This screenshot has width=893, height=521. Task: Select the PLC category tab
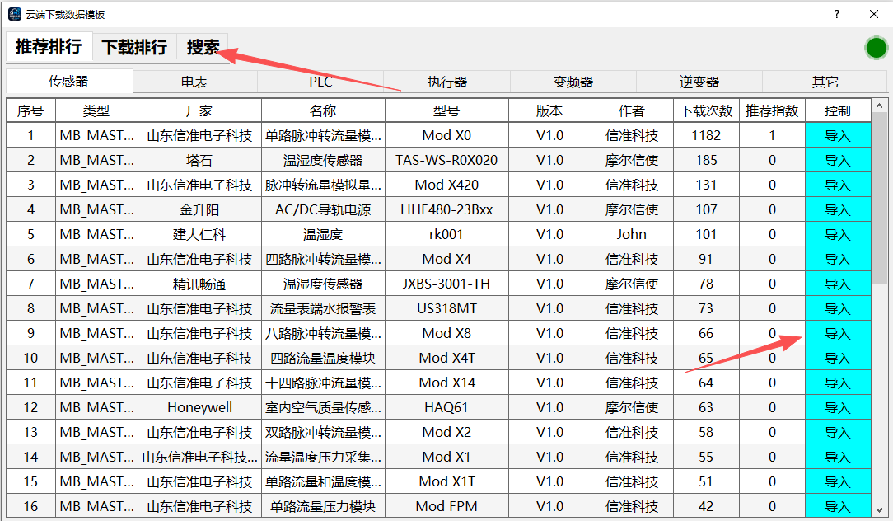320,82
